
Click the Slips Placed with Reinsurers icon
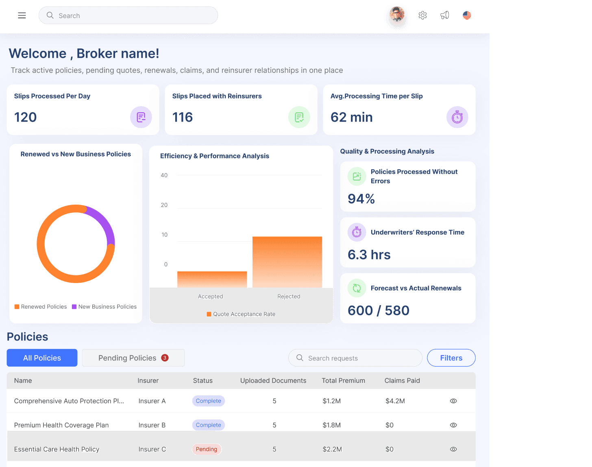click(x=299, y=117)
